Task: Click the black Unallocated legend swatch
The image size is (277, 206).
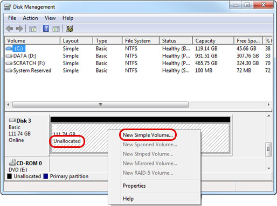Action: [9, 176]
